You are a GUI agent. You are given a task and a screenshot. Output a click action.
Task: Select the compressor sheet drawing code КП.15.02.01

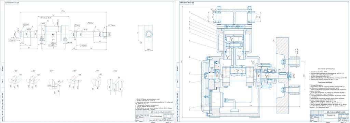(x=335, y=112)
